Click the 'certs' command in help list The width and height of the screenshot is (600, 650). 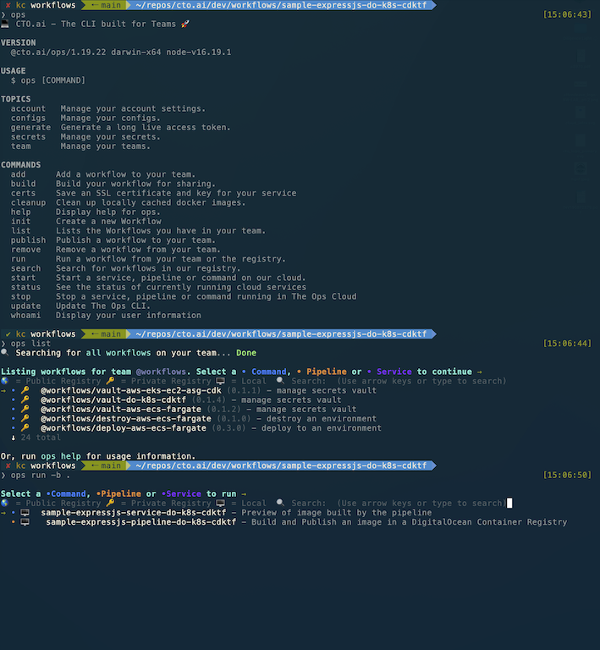[23, 193]
